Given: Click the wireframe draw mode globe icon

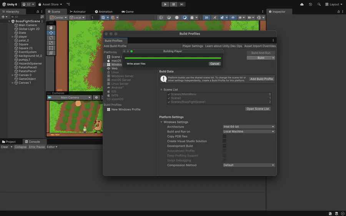Looking at the screenshot, I should 161,17.
